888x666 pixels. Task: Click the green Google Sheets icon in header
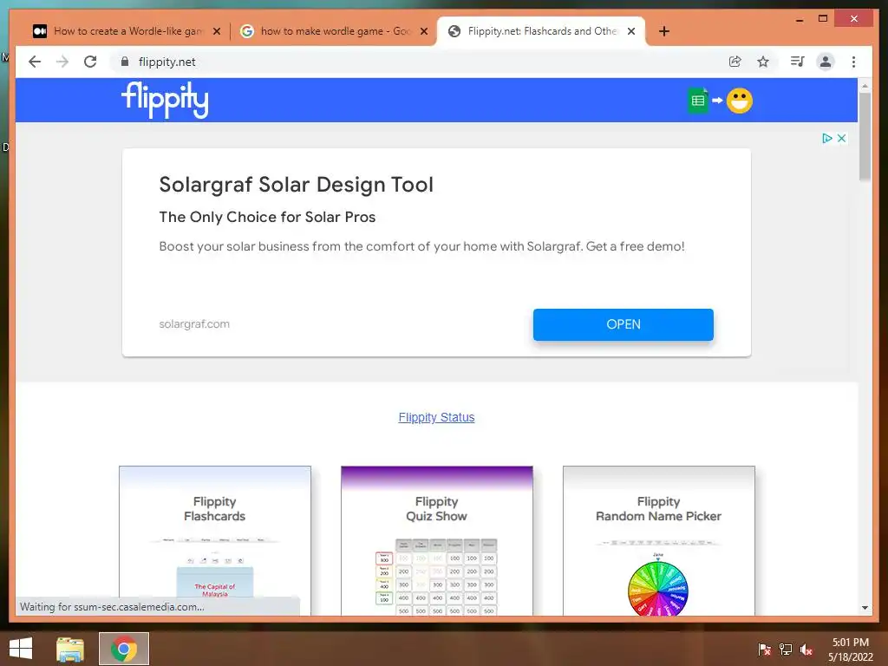(698, 101)
